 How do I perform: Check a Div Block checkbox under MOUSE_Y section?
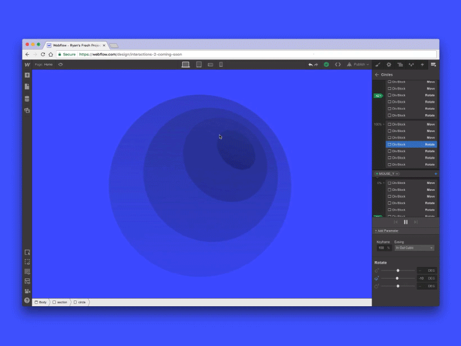(389, 183)
